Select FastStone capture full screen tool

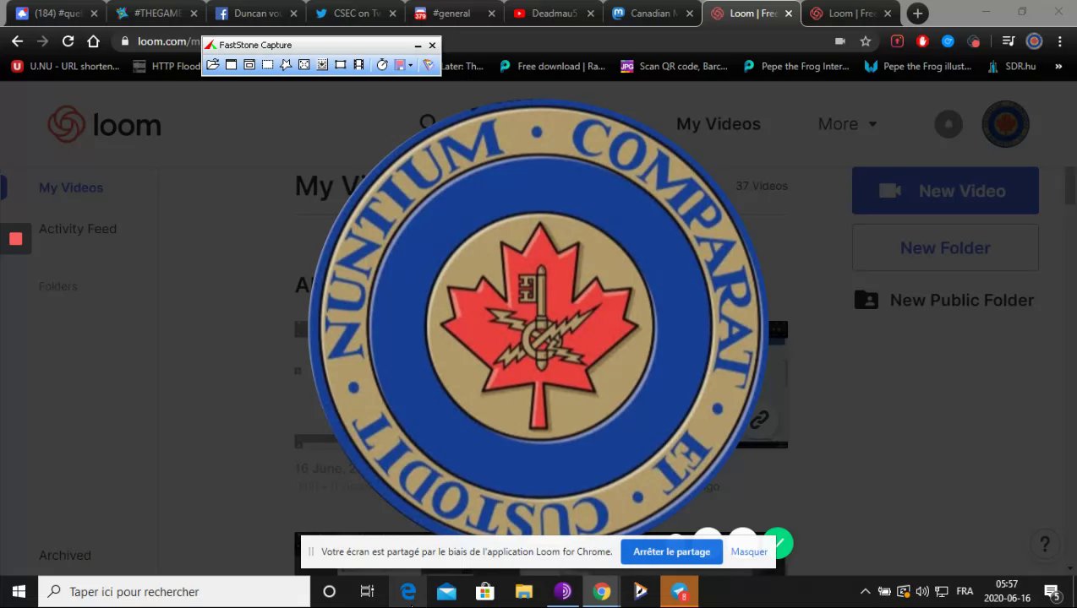coord(304,65)
